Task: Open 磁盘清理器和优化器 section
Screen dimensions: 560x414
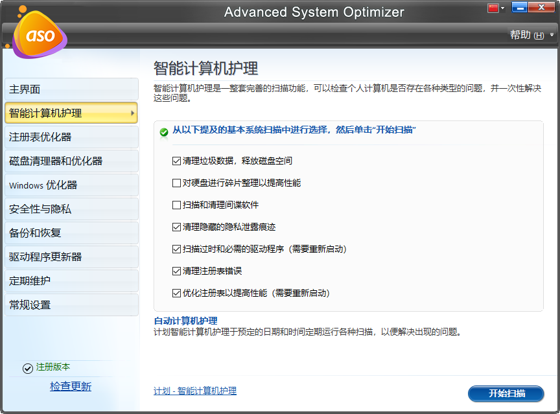Action: [71, 161]
